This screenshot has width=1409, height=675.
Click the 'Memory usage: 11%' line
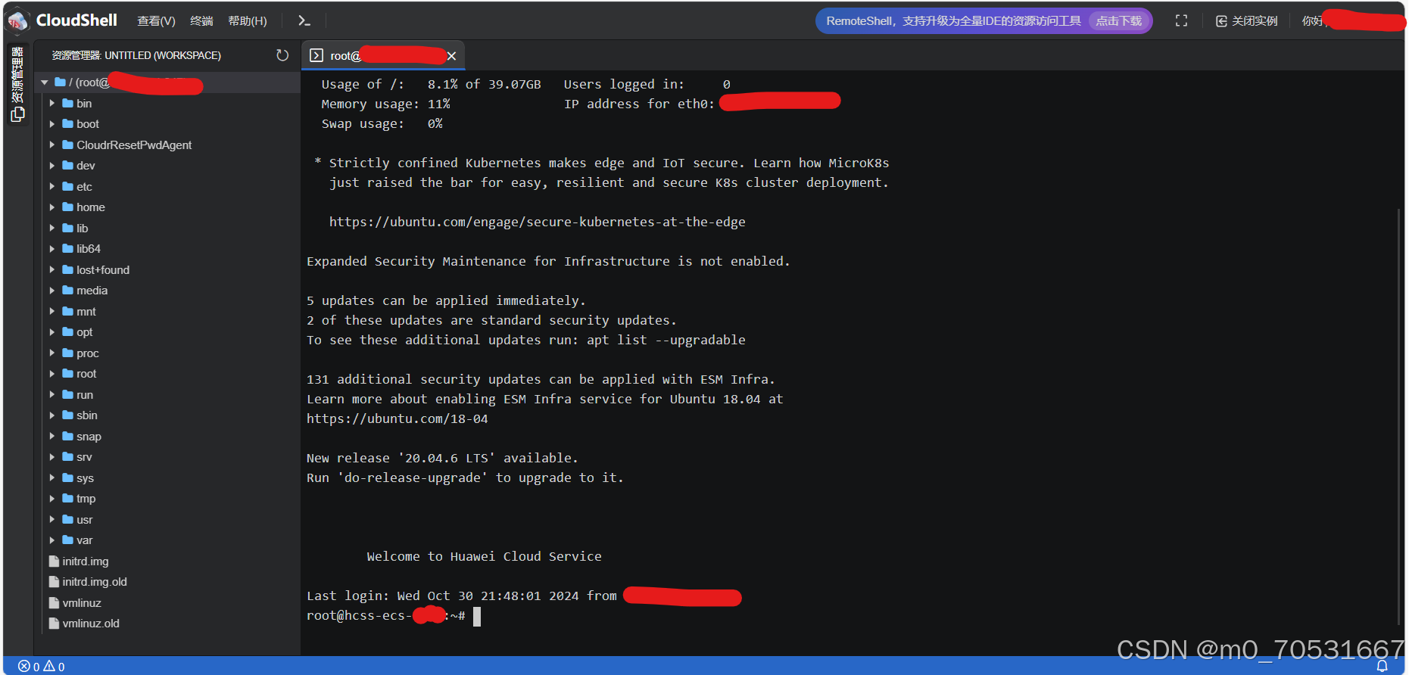click(x=386, y=104)
